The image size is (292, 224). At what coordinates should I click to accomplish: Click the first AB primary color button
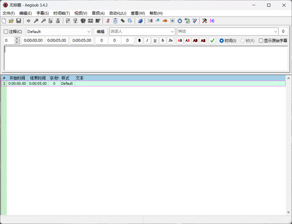pos(180,41)
